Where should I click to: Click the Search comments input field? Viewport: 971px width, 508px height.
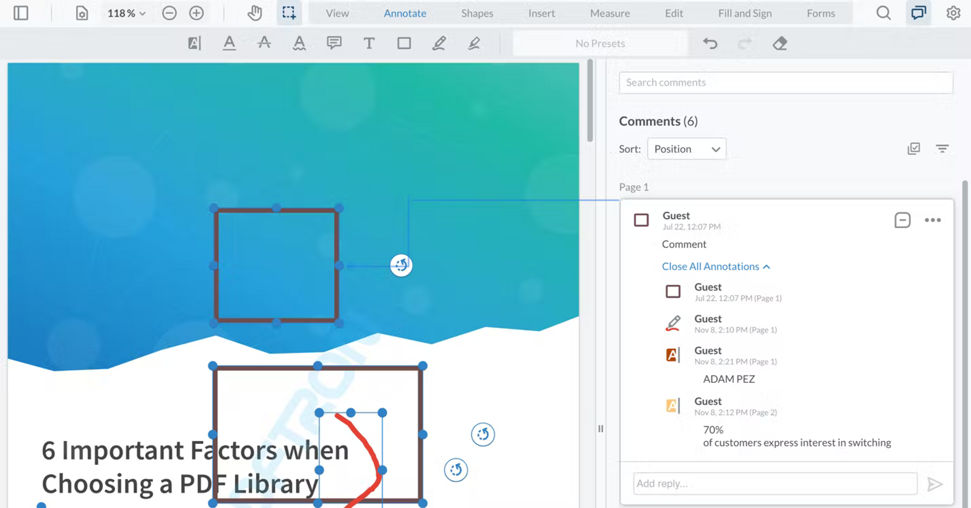[x=786, y=82]
